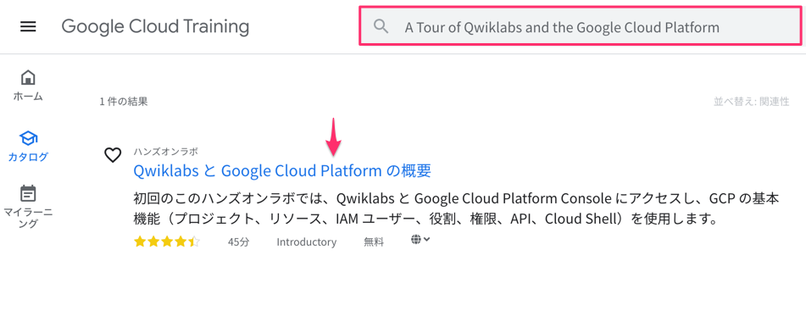The height and width of the screenshot is (333, 806).
Task: Click the magnifying glass search icon
Action: click(x=381, y=26)
